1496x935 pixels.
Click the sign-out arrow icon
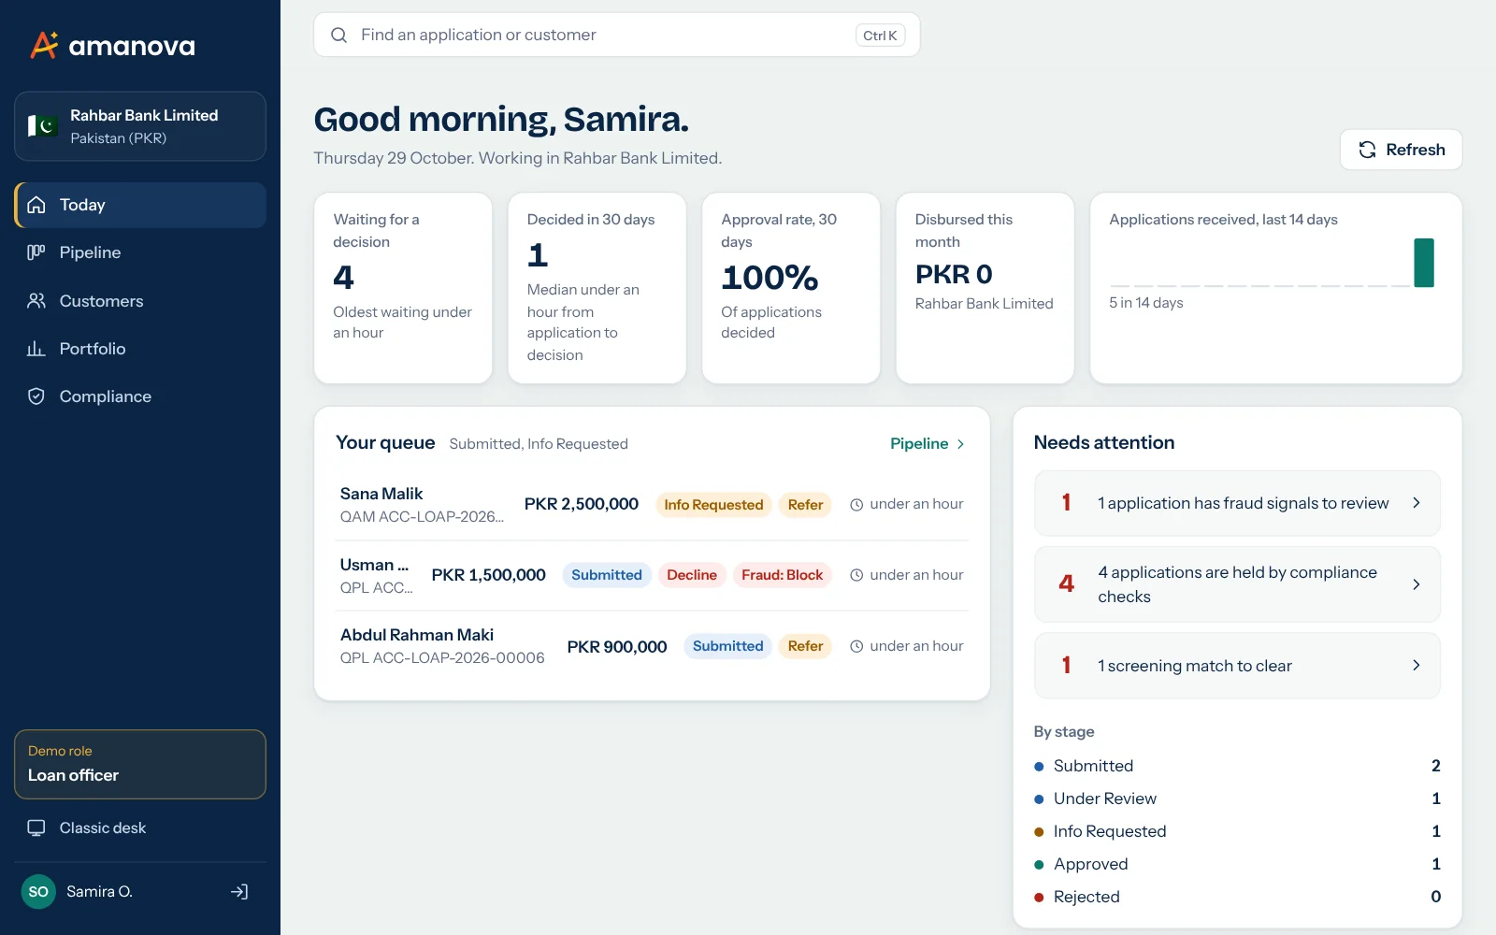(239, 892)
